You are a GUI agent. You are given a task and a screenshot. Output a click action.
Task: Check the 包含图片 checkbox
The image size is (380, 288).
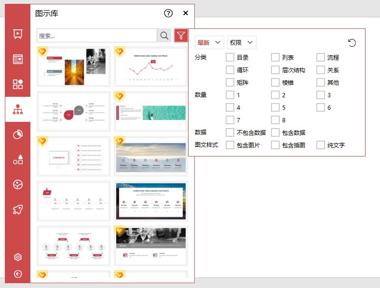tap(230, 145)
